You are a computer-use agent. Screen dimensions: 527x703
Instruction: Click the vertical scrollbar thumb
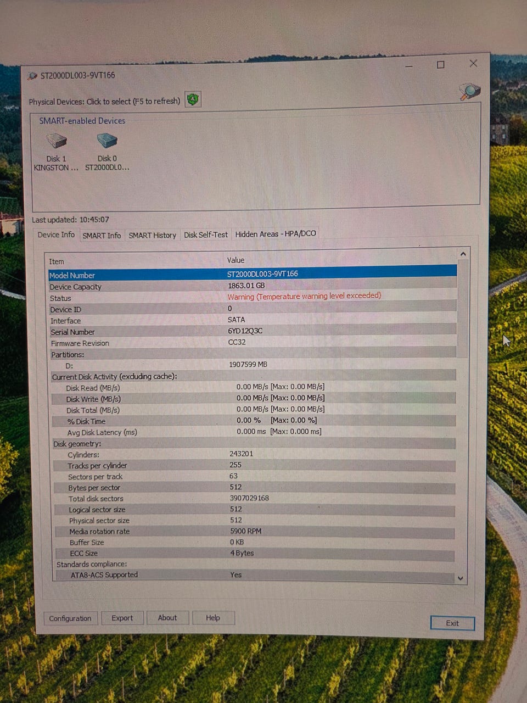click(x=463, y=309)
